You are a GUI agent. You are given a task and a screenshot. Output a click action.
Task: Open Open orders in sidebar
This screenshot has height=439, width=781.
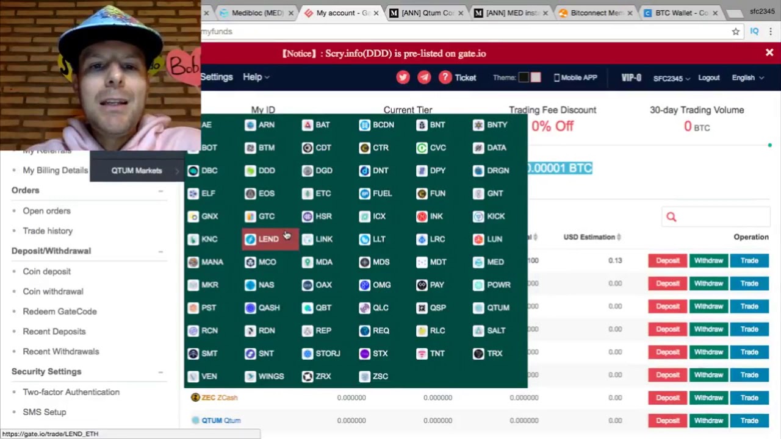47,211
